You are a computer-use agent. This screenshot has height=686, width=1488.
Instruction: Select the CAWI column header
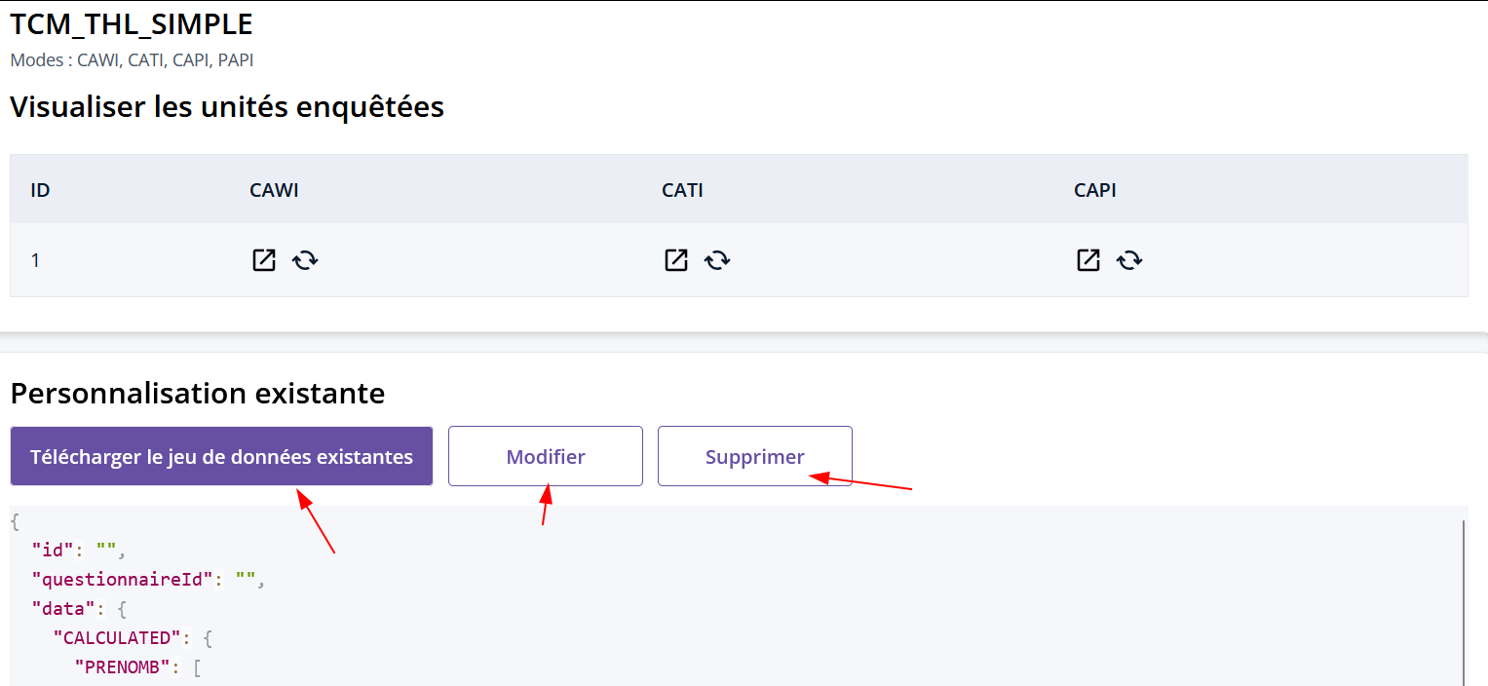pyautogui.click(x=274, y=190)
